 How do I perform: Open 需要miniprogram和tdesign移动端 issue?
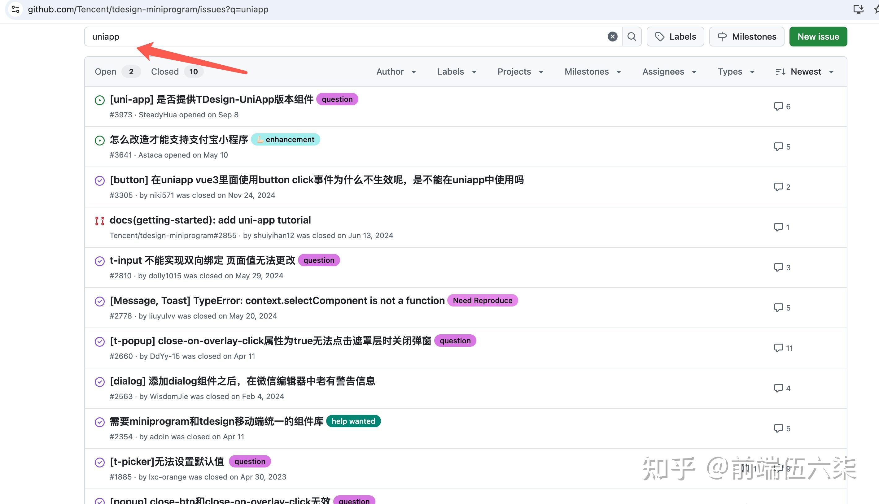(216, 421)
